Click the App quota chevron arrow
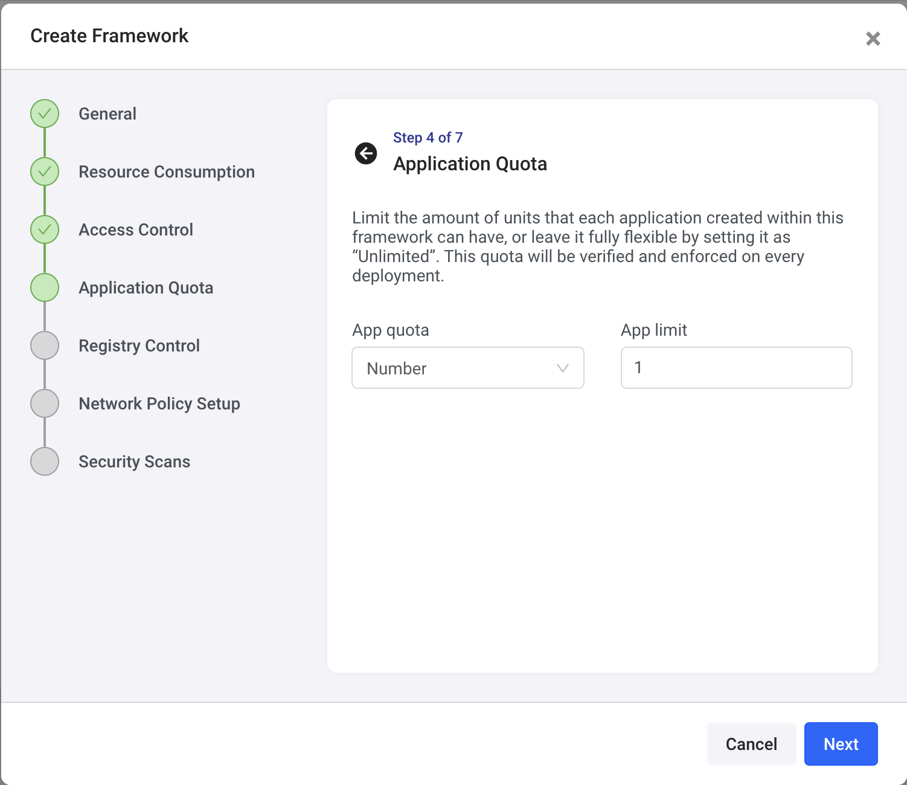 (x=563, y=368)
